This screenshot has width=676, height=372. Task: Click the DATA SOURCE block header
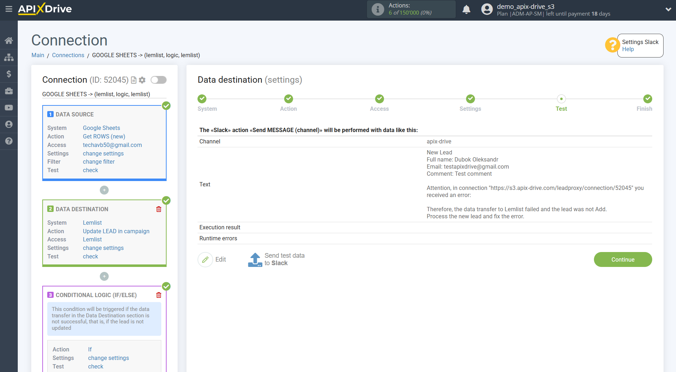(x=75, y=114)
